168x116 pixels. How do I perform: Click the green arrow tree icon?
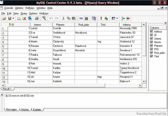pos(123,19)
